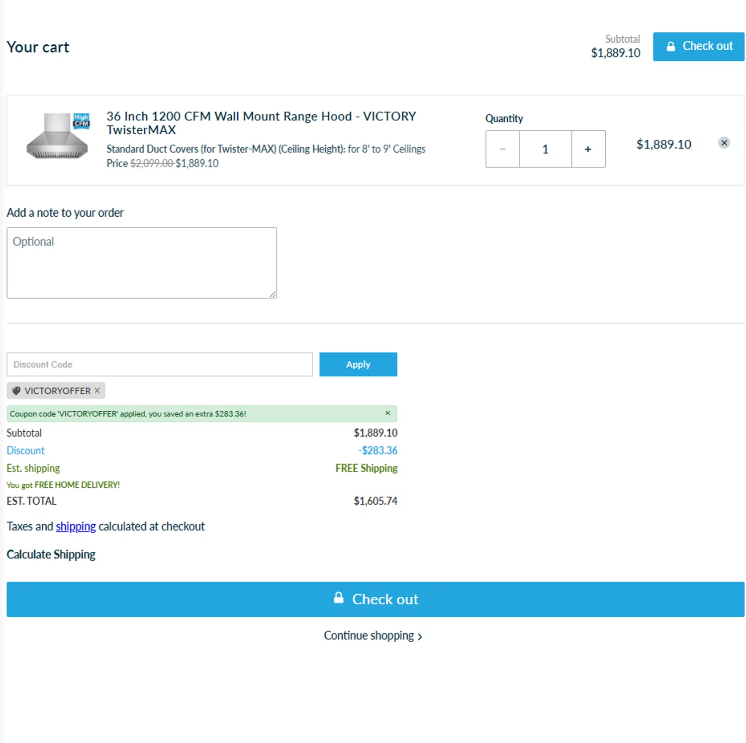Click the top Check out button
This screenshot has width=746, height=743.
pyautogui.click(x=698, y=46)
